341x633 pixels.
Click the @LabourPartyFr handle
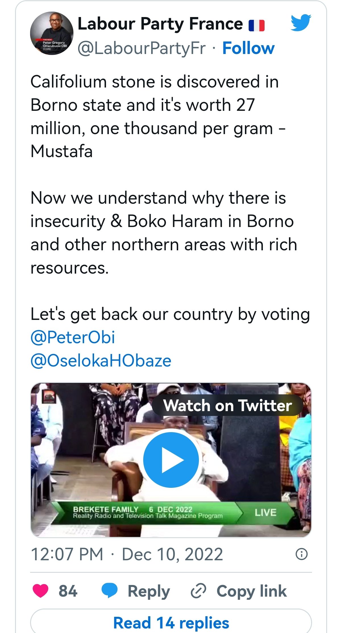point(142,48)
